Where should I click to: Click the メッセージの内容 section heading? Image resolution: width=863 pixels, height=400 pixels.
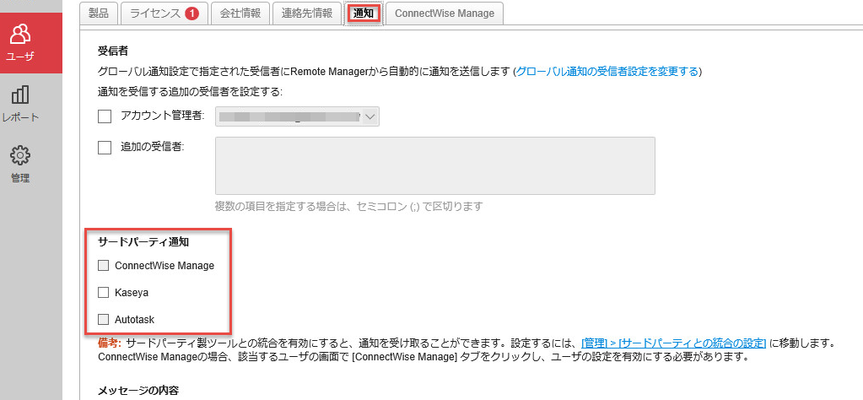(138, 391)
